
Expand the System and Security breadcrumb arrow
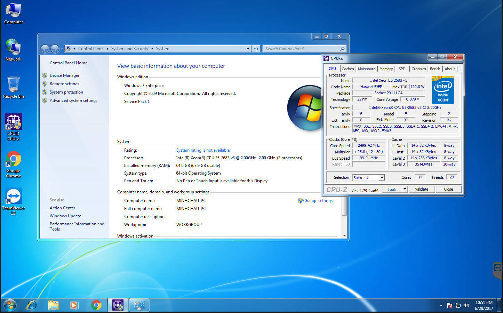[x=152, y=49]
